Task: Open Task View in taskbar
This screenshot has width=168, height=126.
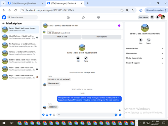Action: (12, 123)
